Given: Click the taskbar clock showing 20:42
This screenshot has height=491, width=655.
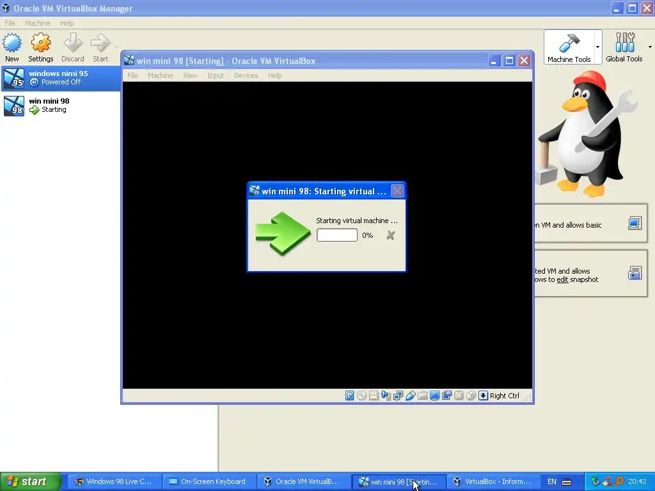Looking at the screenshot, I should [x=637, y=481].
